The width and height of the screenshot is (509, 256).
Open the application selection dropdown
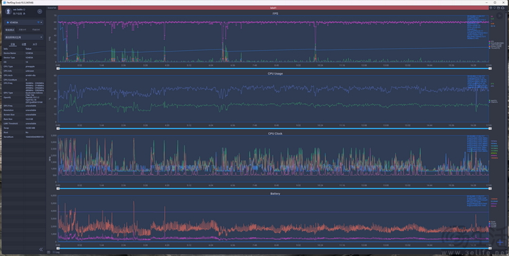click(x=24, y=37)
